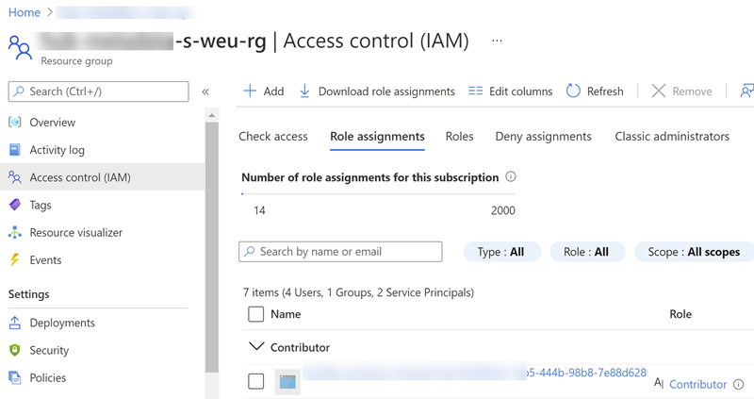Click the Deployments upload icon
Image resolution: width=754 pixels, height=399 pixels.
pos(15,323)
